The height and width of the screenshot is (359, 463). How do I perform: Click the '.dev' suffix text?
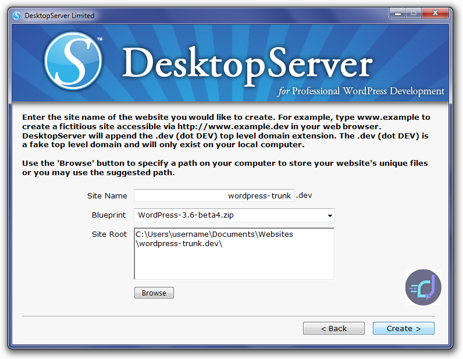[x=304, y=196]
